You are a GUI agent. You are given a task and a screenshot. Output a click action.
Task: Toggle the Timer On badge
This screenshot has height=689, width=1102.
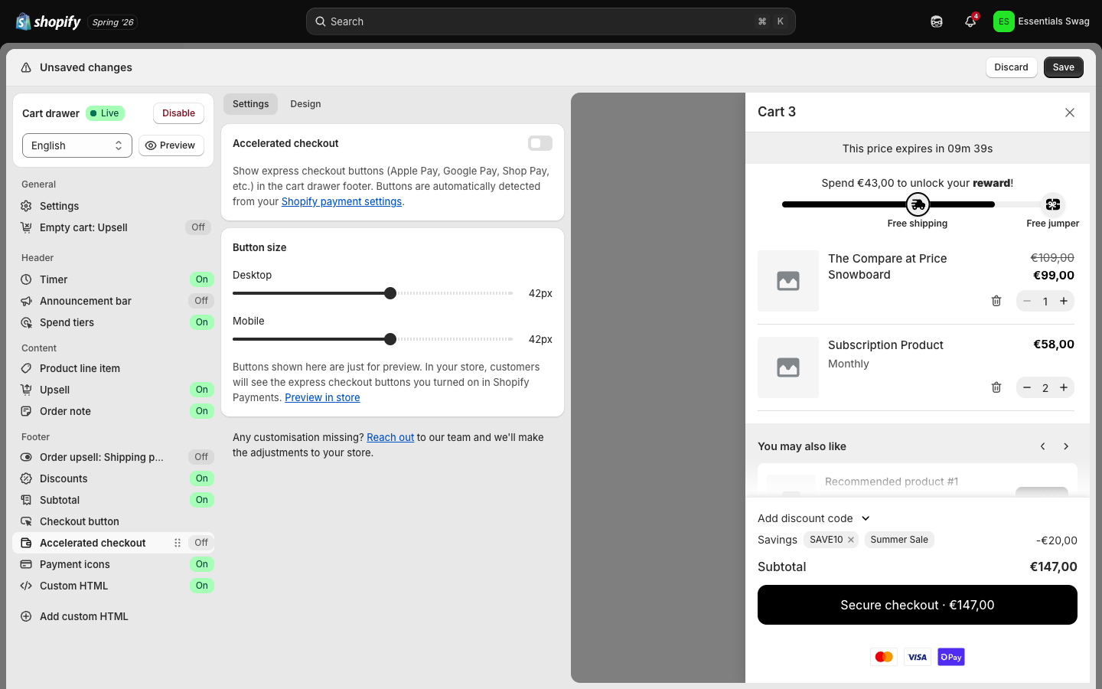pyautogui.click(x=202, y=279)
